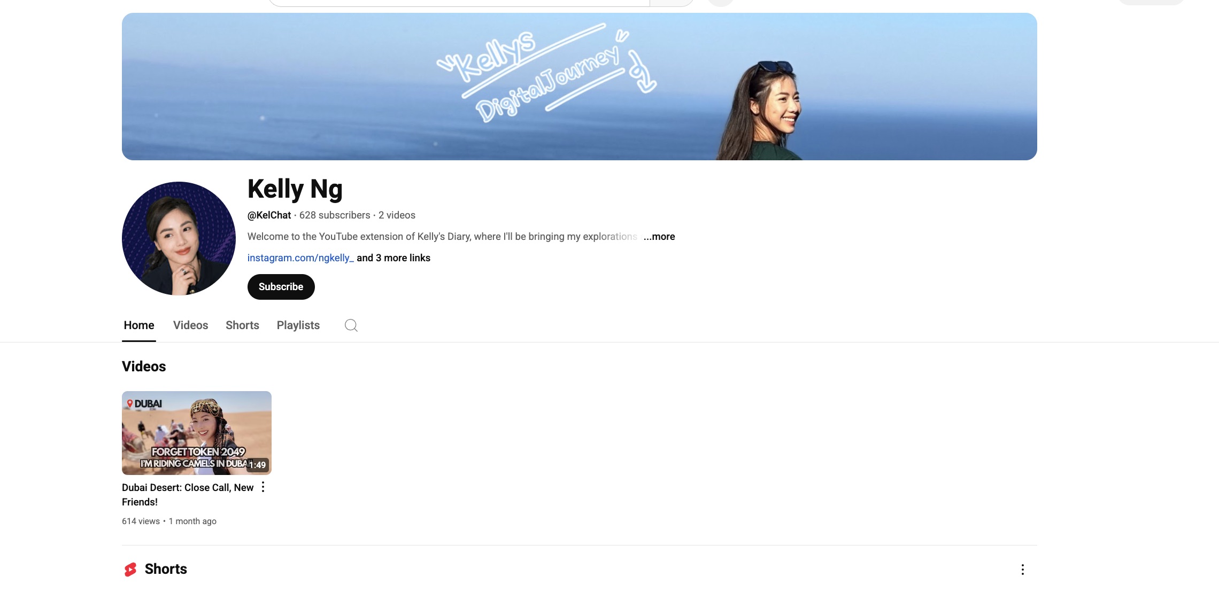Click the '2 videos' count text

coord(397,215)
